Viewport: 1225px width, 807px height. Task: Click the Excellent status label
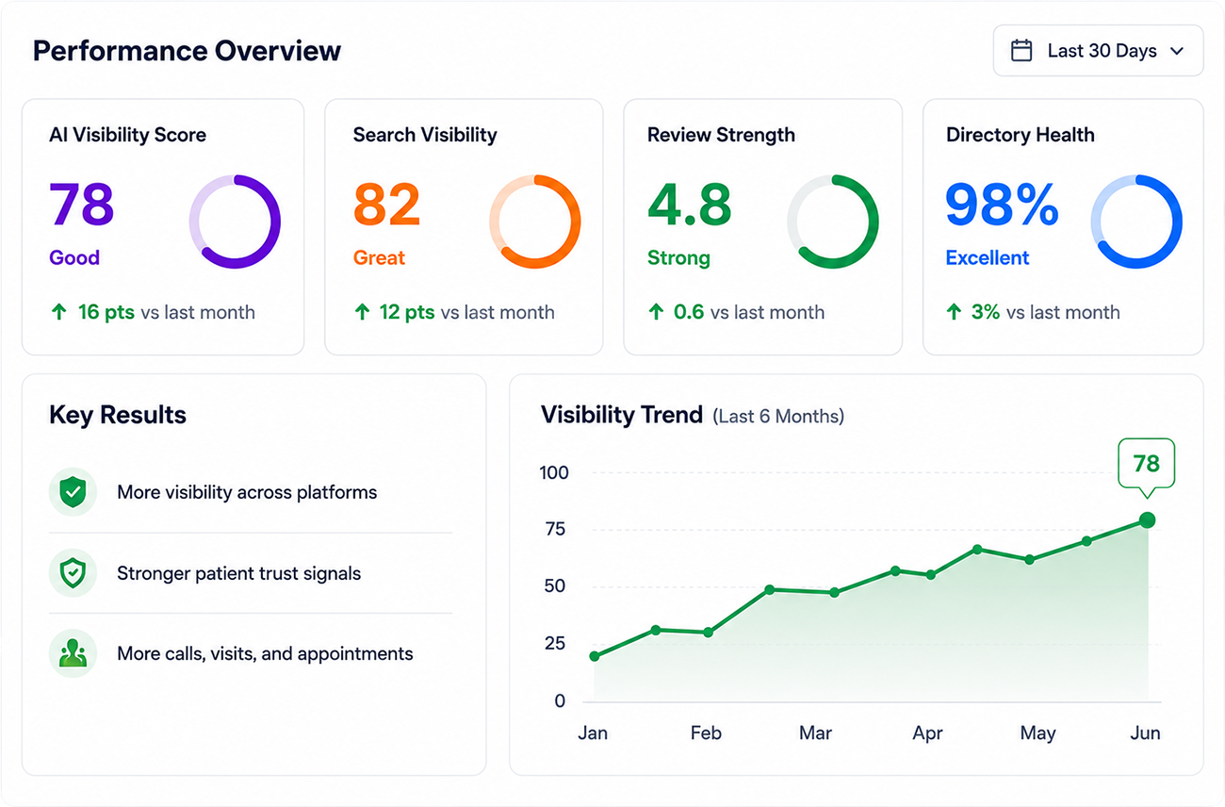point(988,257)
